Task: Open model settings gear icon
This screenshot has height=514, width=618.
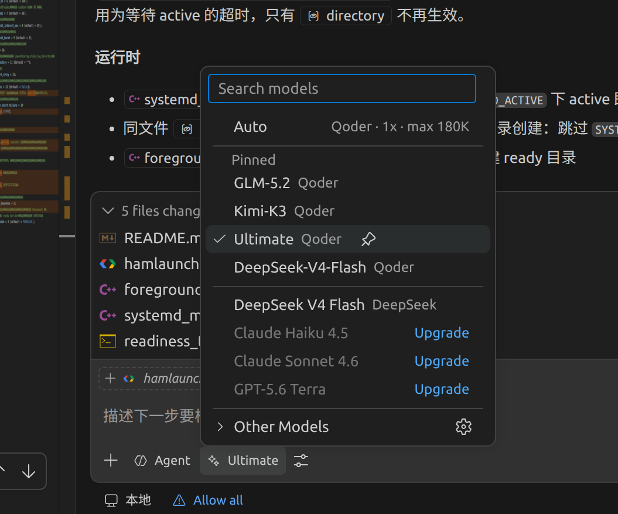Action: click(463, 427)
